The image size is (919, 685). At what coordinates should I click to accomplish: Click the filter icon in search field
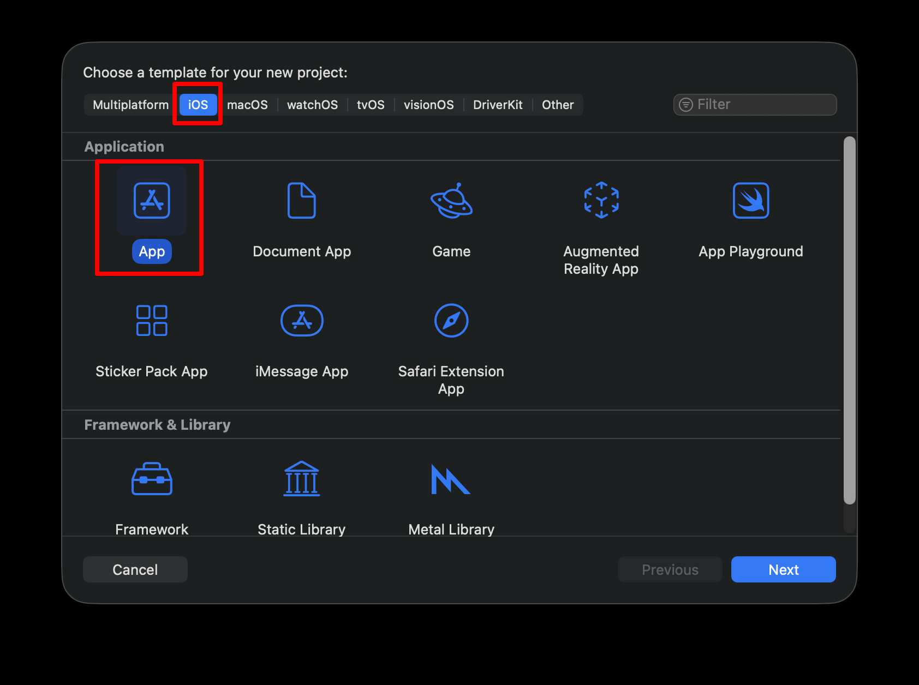[x=686, y=105]
